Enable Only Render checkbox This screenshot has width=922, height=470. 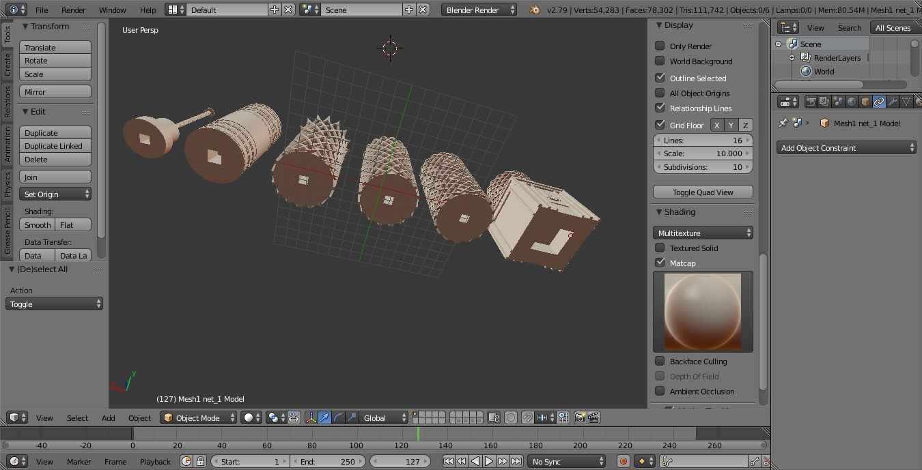(660, 46)
